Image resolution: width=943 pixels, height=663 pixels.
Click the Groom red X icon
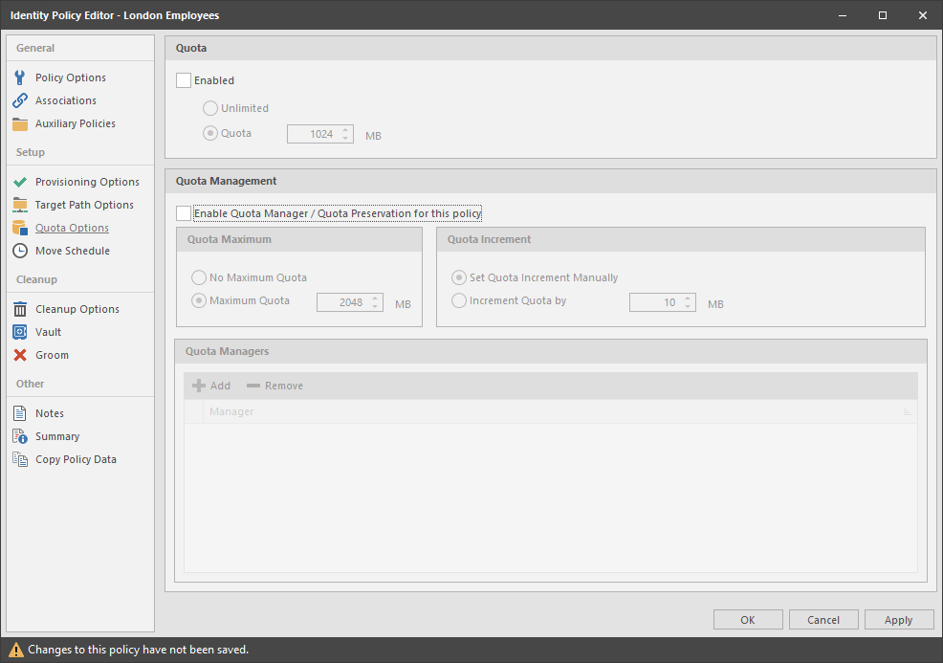tap(20, 355)
